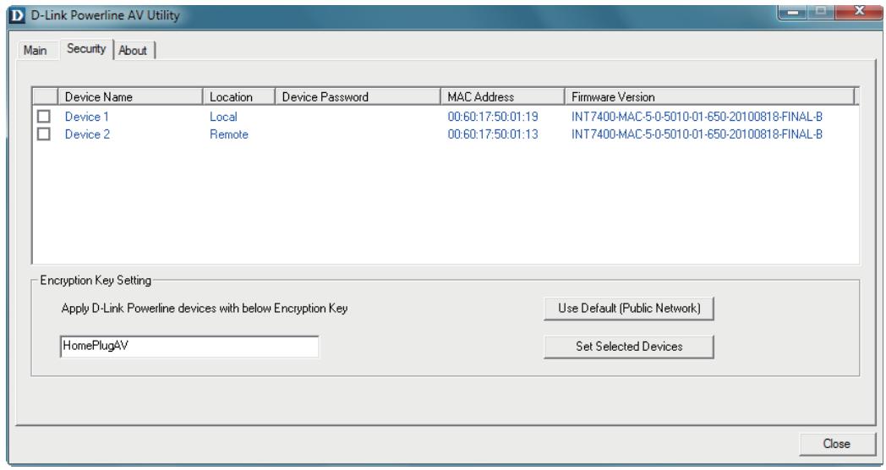Click the Remote location entry
Screen dimensions: 886x470
coord(229,134)
